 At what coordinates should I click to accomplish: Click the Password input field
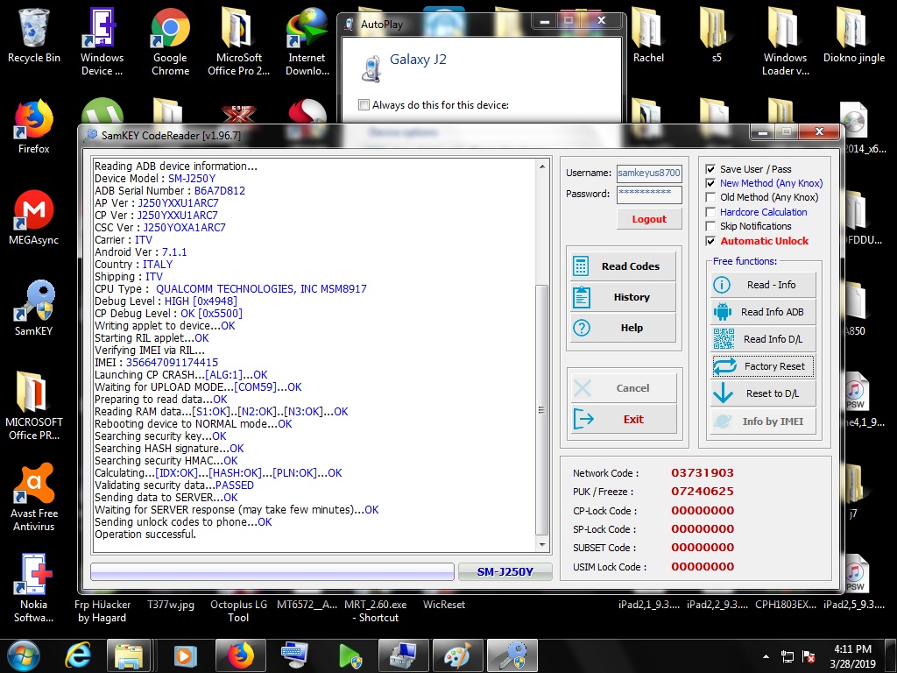click(649, 194)
